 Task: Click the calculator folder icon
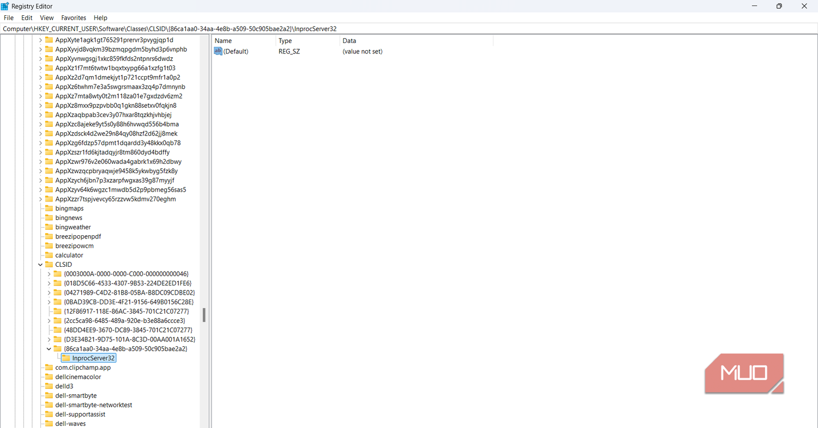[49, 255]
